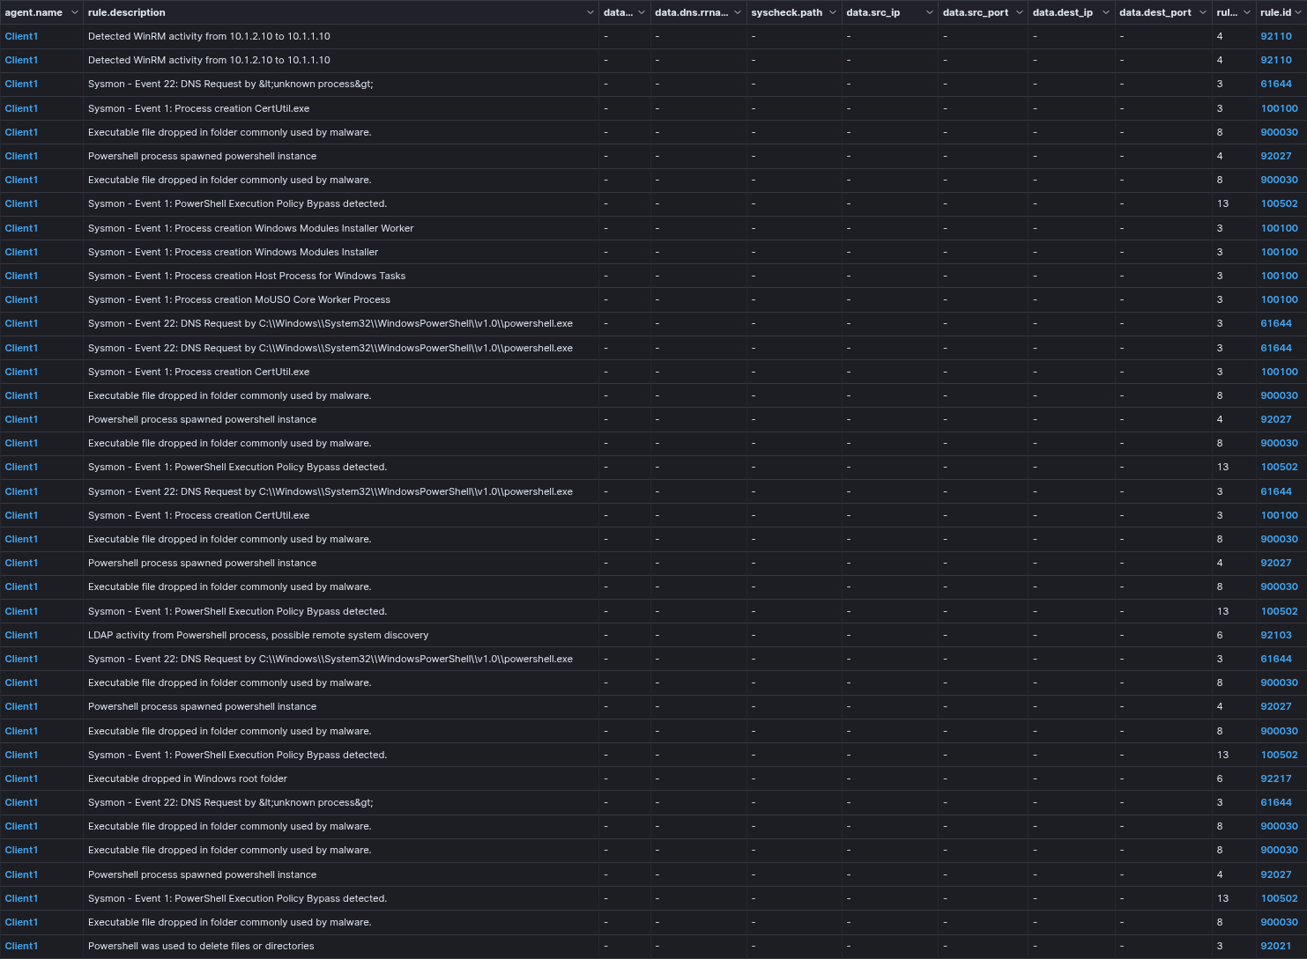Click the Windows Modules Installer Worker description cell

(x=250, y=228)
